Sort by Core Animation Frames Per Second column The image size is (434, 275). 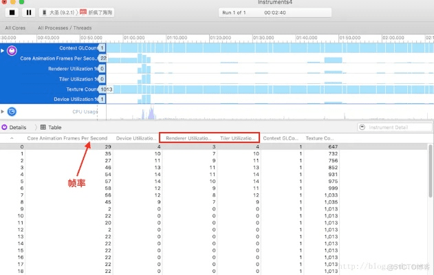tap(67, 138)
